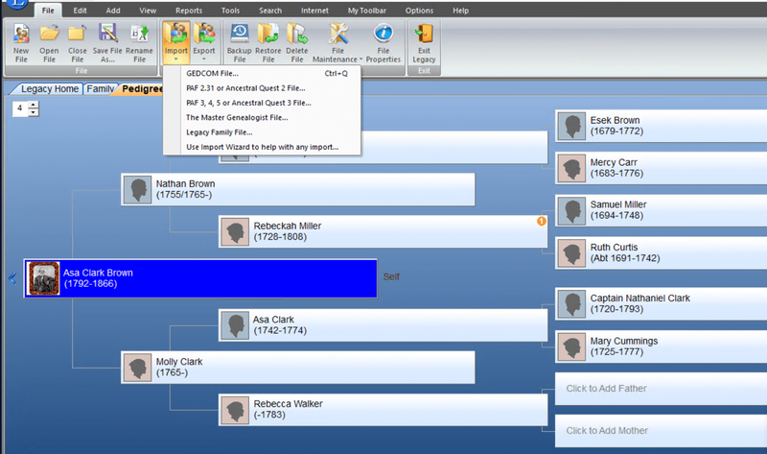Click Click to Add Mother box
The image size is (767, 454).
click(x=661, y=431)
